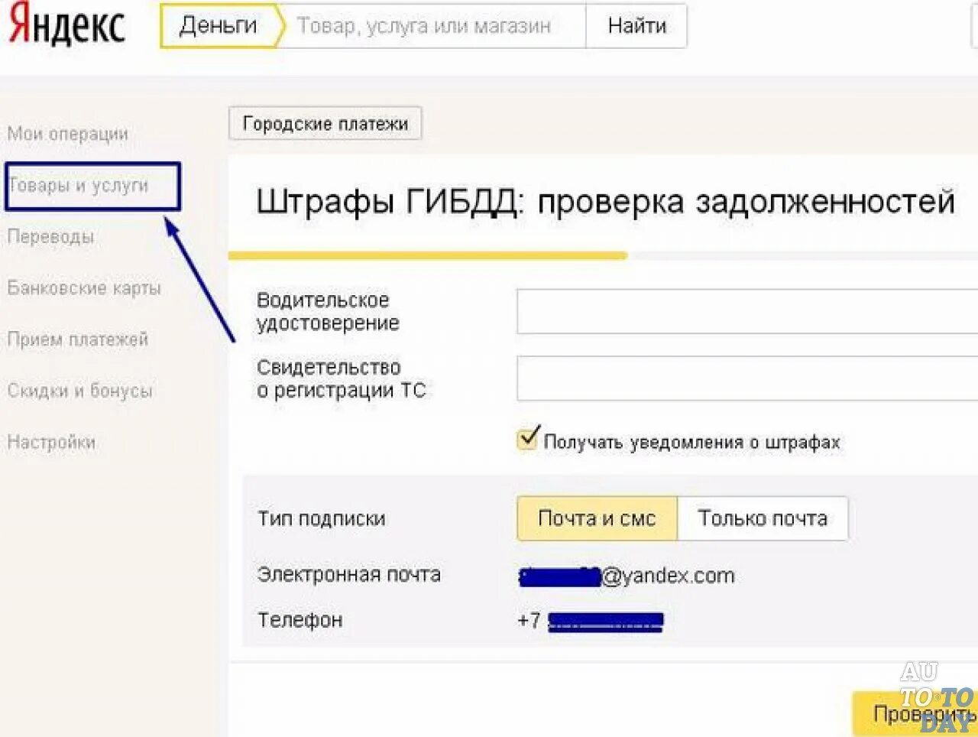This screenshot has width=978, height=737.
Task: Select Только почта subscription type
Action: coord(763,518)
